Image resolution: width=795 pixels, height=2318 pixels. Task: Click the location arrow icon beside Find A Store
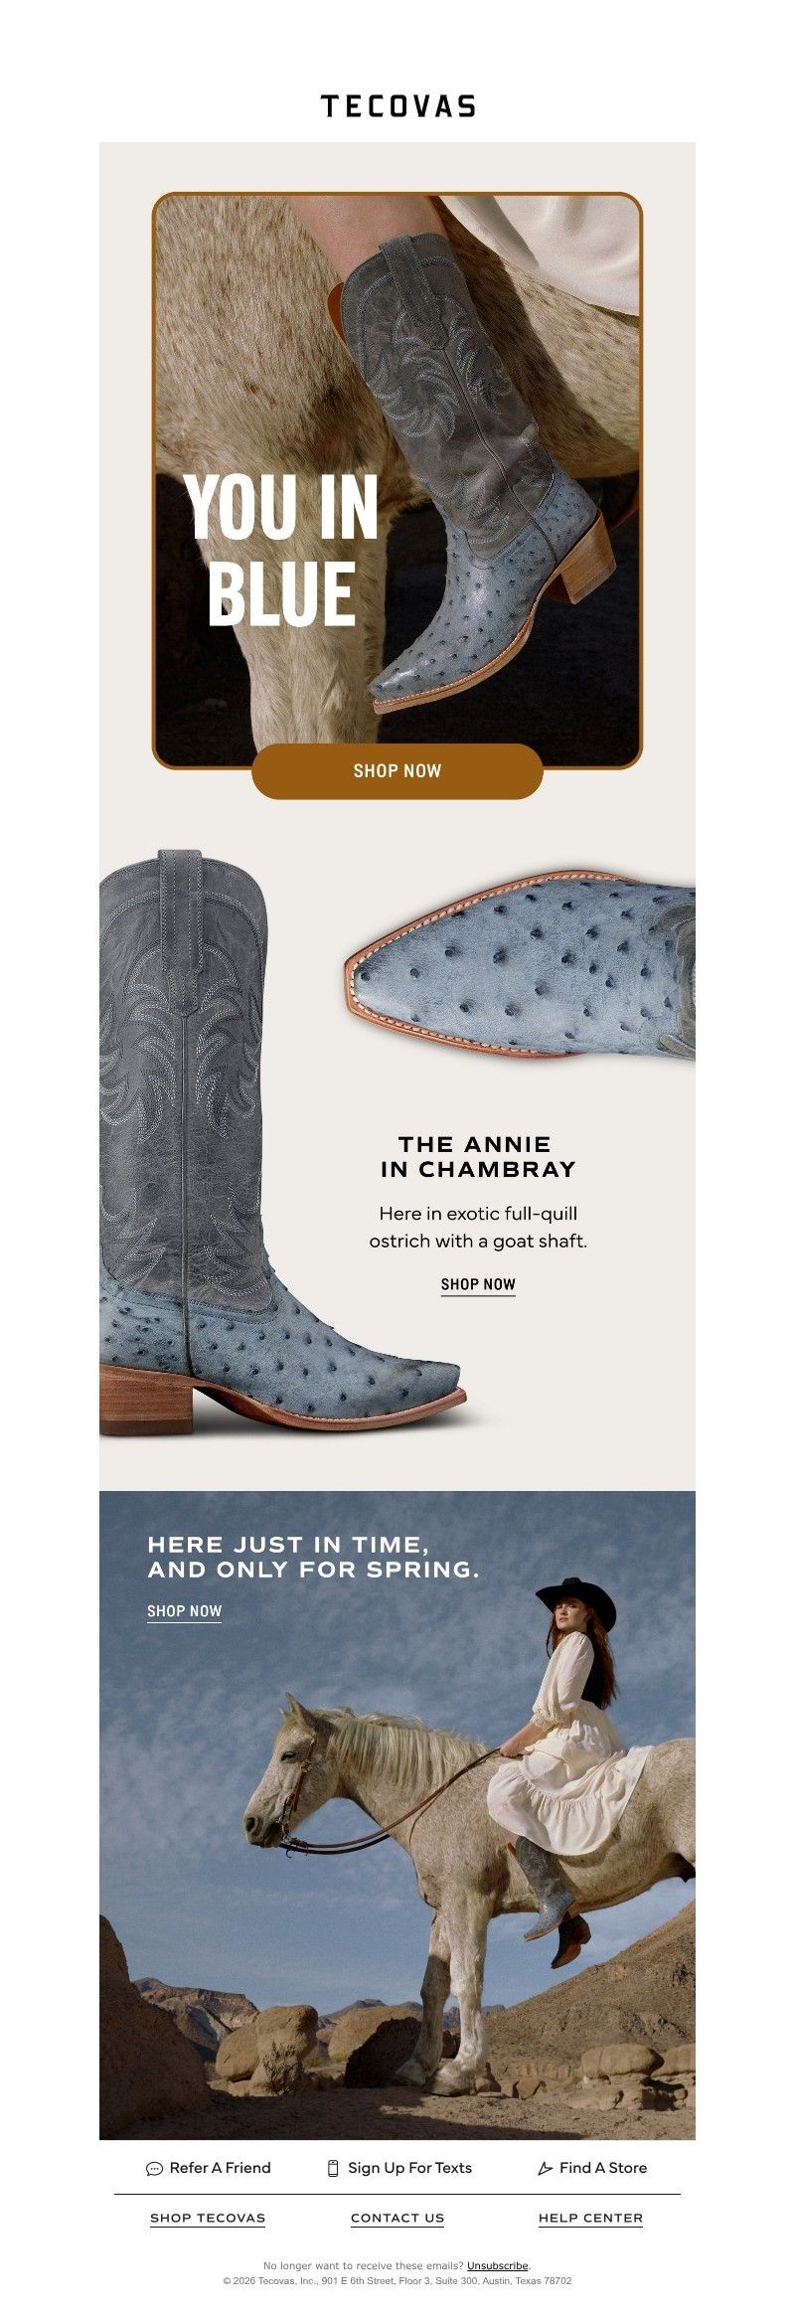[x=545, y=2169]
